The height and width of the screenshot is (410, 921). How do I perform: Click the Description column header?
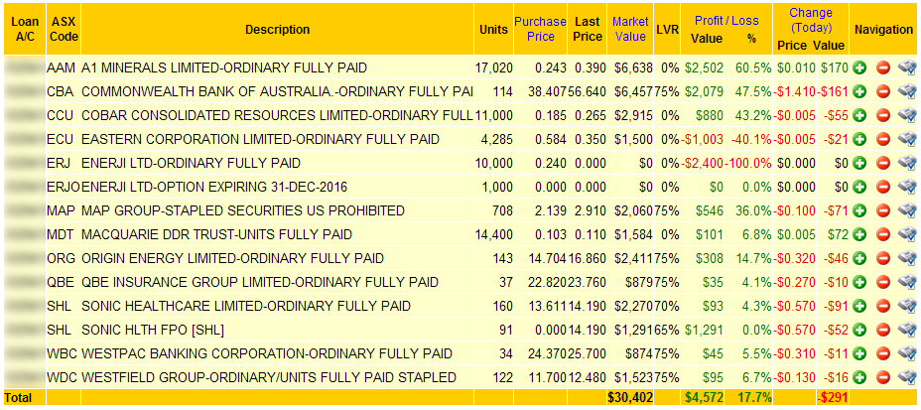click(x=277, y=30)
